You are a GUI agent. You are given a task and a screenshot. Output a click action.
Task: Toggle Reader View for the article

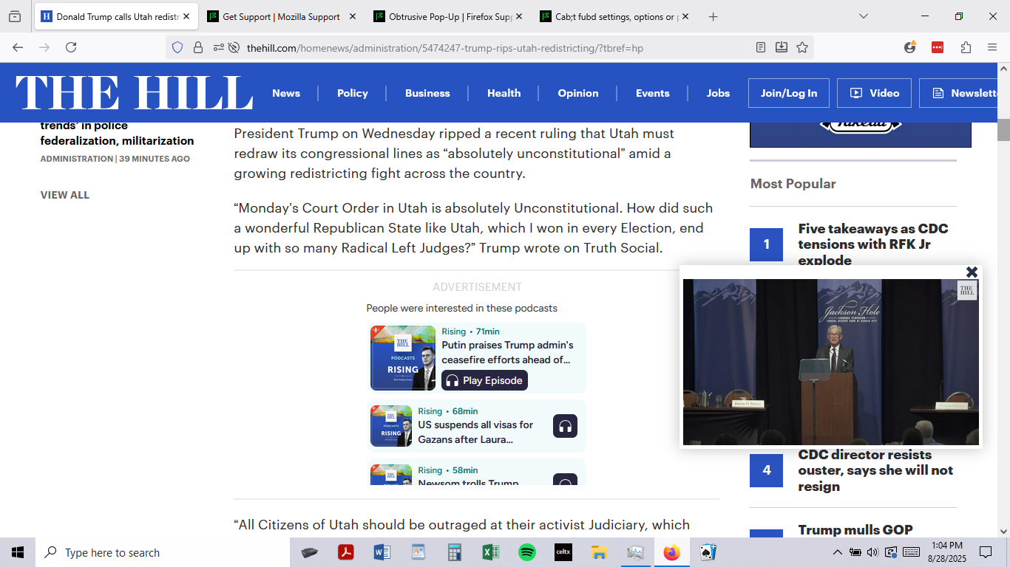pos(761,47)
